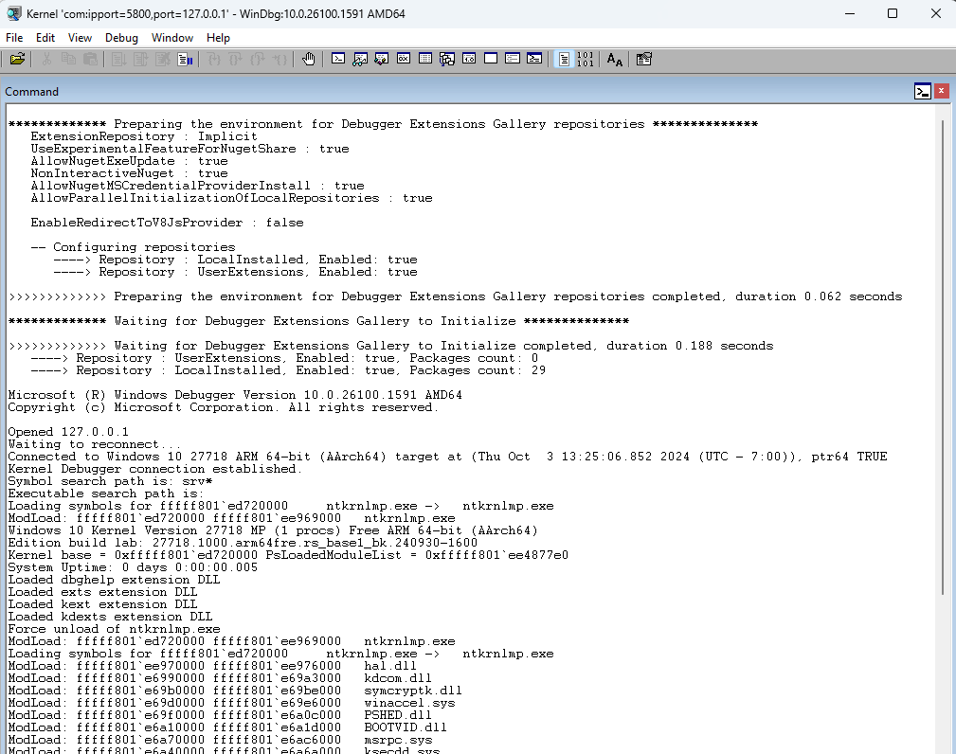This screenshot has height=754, width=956.
Task: Click the 'Executable search path is:' line
Action: 106,494
